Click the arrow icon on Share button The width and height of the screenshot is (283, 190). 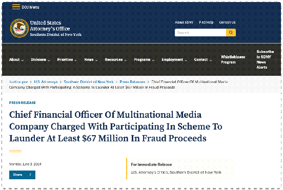[x=30, y=175]
